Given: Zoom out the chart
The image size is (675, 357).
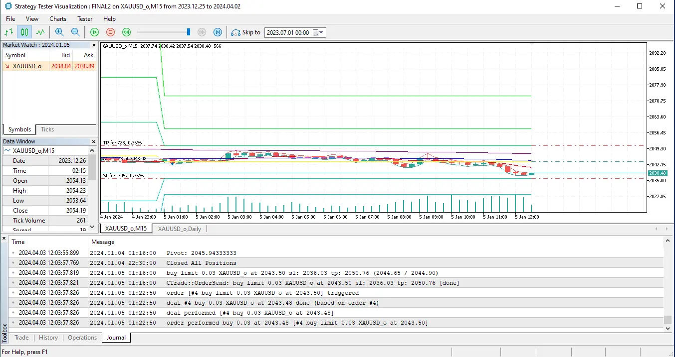Looking at the screenshot, I should [x=75, y=32].
